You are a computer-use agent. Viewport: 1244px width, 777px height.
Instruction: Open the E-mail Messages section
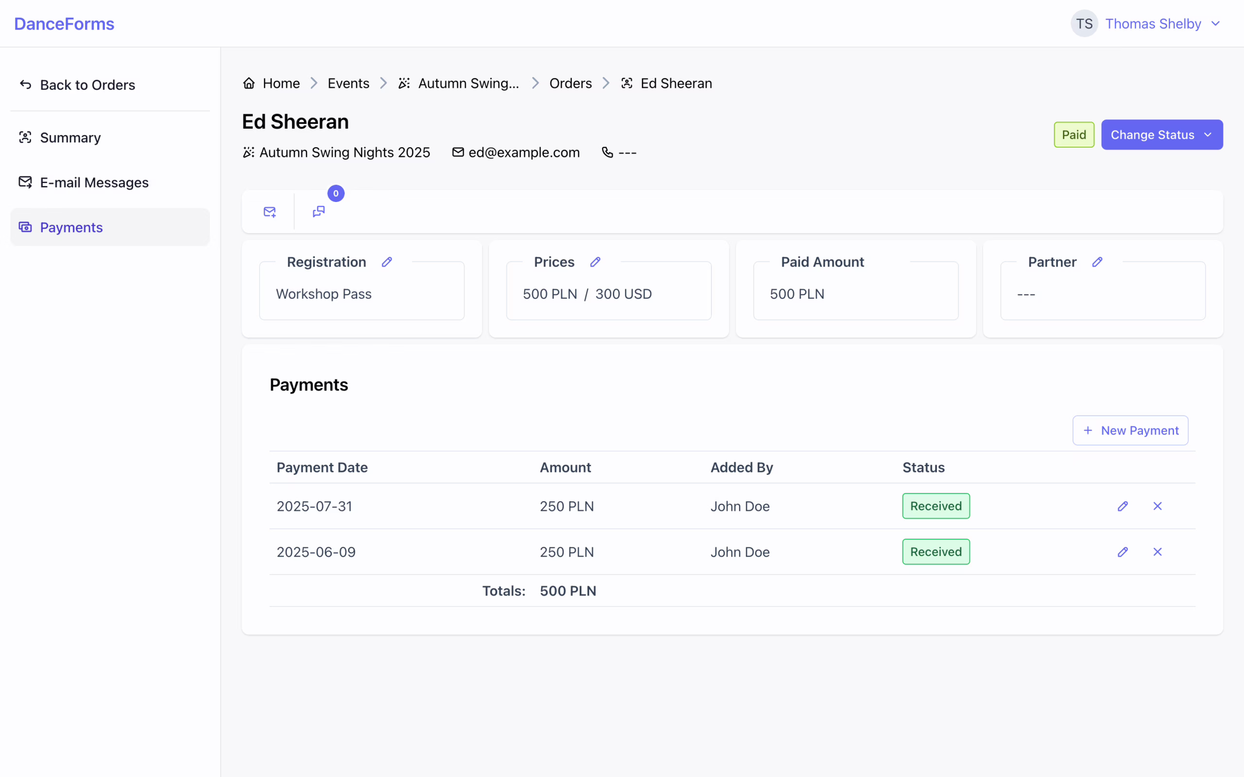[94, 182]
